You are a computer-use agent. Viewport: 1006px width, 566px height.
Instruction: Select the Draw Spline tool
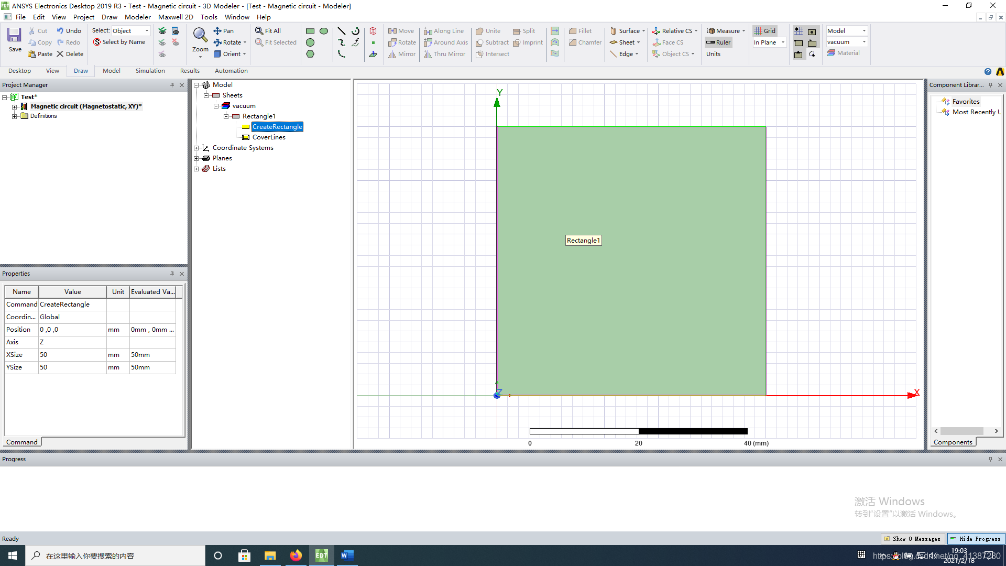coord(342,42)
